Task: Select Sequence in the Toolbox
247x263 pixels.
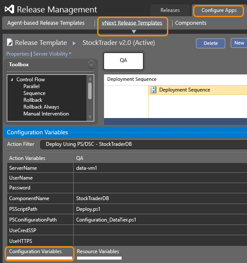Action: pos(34,93)
